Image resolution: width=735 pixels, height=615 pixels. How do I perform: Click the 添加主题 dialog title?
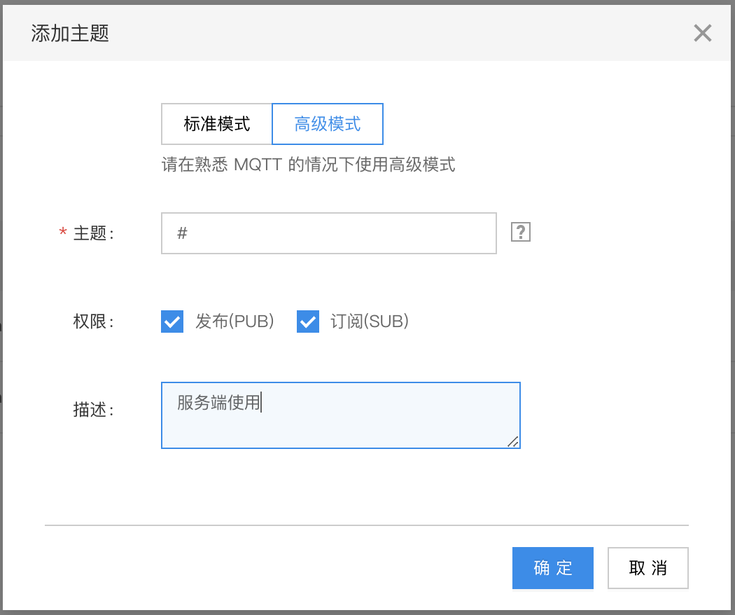click(70, 33)
